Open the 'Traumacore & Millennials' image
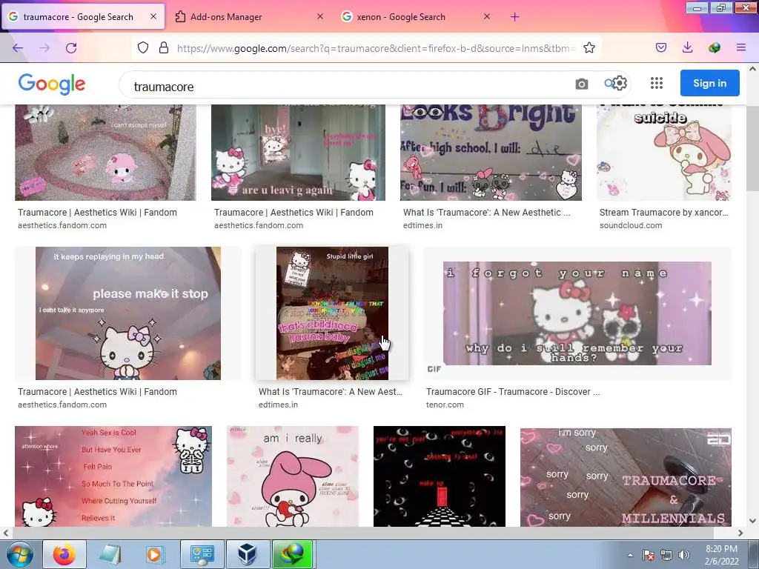759x569 pixels. [x=626, y=477]
